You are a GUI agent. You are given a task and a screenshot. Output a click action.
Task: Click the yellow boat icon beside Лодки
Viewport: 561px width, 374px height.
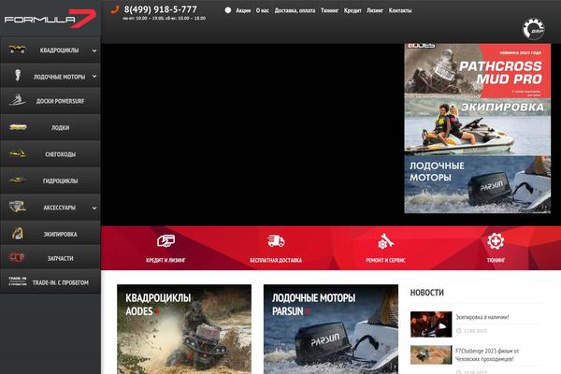(x=18, y=127)
